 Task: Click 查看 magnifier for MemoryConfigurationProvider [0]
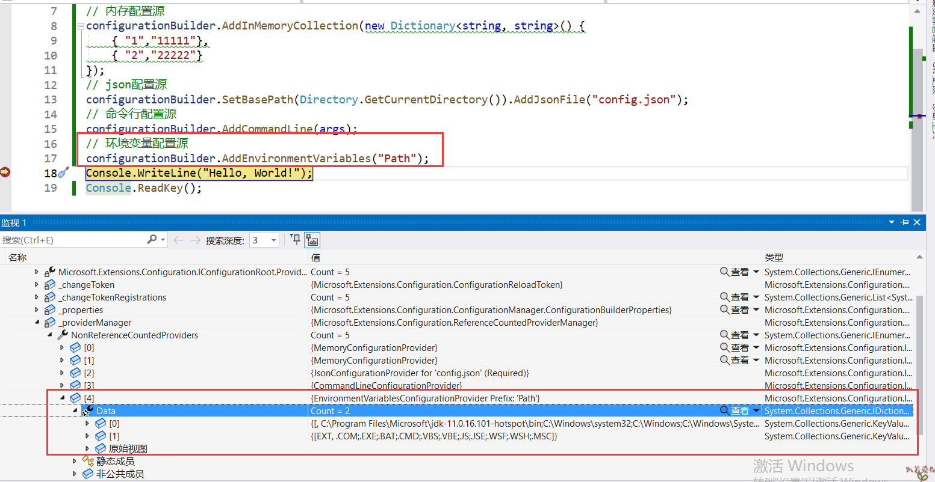coord(725,348)
